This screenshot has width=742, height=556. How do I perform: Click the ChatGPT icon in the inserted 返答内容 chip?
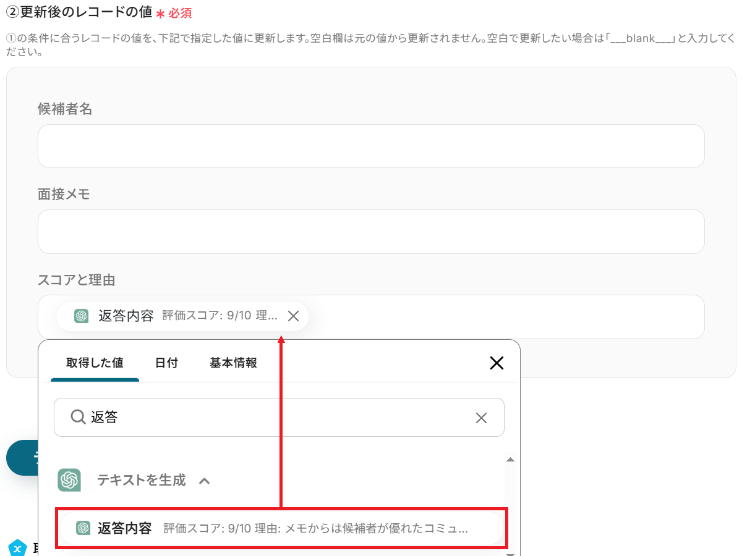[81, 316]
